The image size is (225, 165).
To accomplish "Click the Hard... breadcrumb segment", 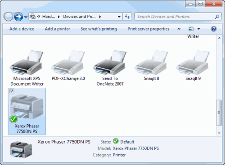I will point(49,17).
